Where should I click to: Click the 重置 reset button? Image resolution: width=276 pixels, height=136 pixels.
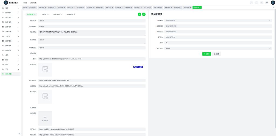point(216,54)
